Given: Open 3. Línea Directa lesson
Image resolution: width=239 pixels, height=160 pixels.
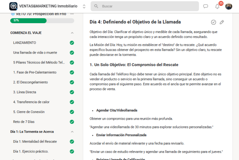Looking at the screenshot, I should click(25, 92).
